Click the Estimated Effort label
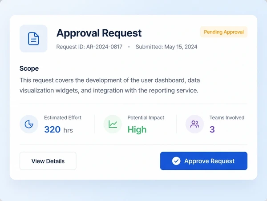 point(63,117)
